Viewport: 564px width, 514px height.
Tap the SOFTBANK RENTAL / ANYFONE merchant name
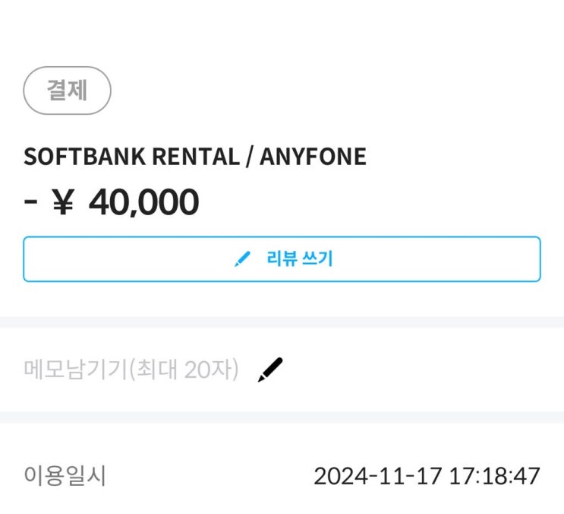click(195, 157)
